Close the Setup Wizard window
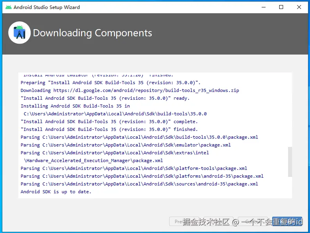This screenshot has width=310, height=233. (299, 7)
